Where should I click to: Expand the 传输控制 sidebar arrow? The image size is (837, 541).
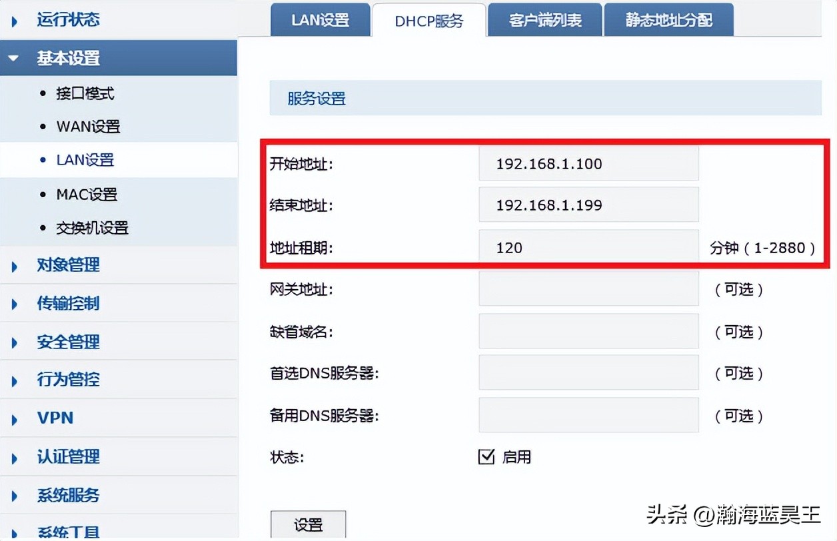[15, 303]
